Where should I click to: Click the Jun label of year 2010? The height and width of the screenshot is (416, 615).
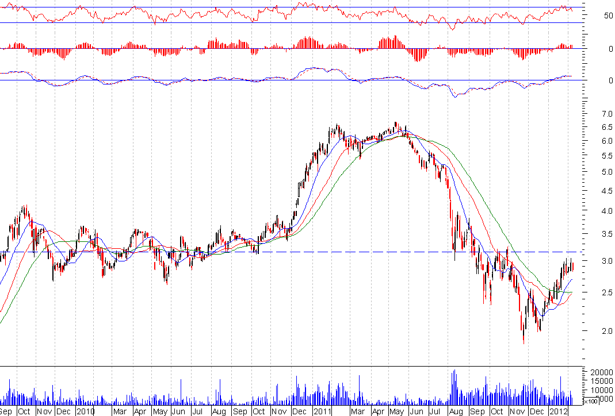point(178,411)
